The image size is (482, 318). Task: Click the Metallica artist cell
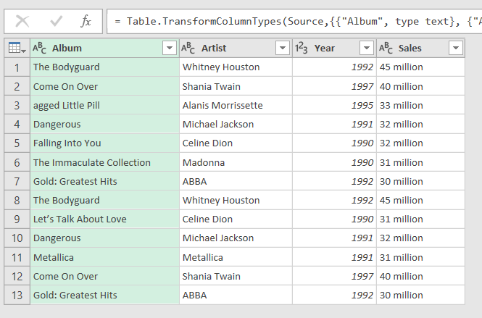click(x=236, y=257)
